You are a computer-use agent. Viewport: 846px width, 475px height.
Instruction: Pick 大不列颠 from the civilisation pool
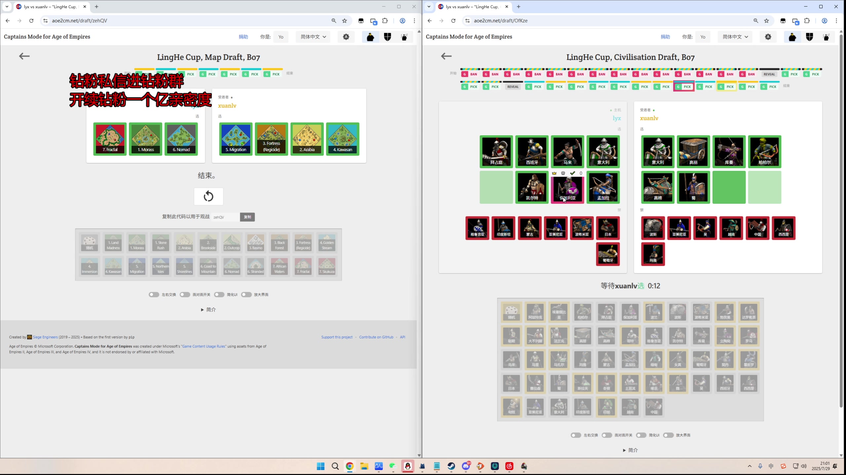coord(535,336)
